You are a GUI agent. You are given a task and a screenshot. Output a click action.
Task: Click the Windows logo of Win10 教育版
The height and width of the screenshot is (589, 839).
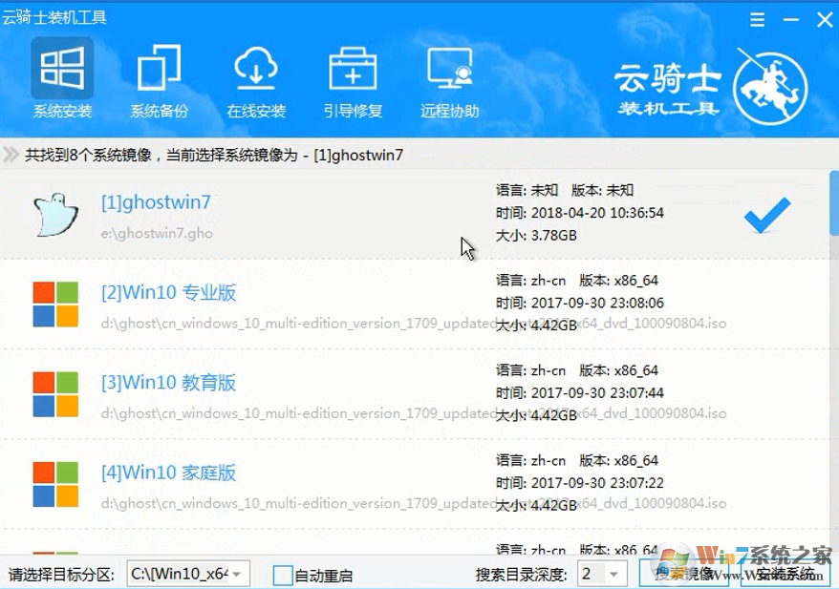[55, 394]
